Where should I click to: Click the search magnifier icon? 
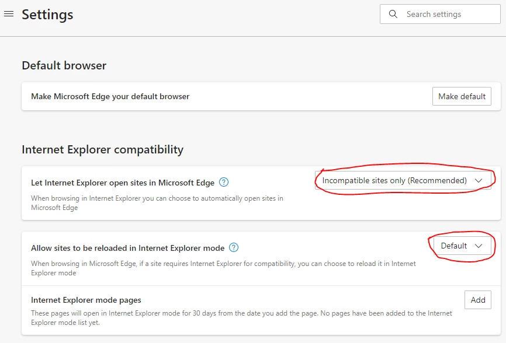coord(393,14)
